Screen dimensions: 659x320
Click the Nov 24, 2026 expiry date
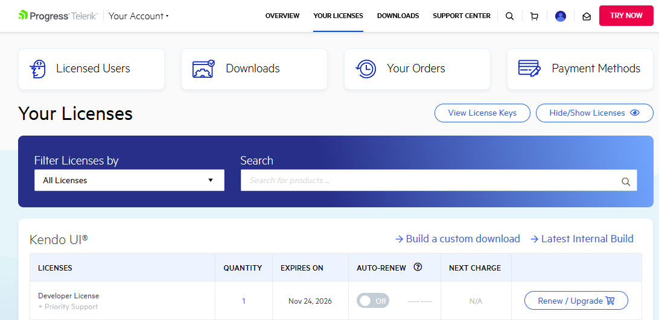[310, 301]
